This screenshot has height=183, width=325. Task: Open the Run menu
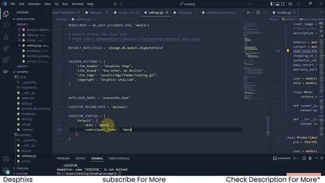(65, 4)
